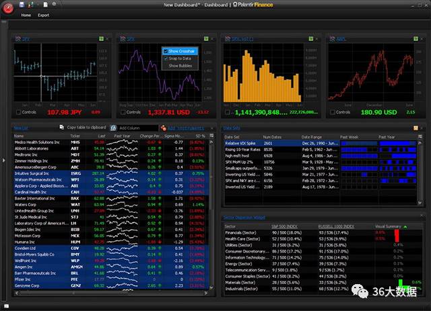Click Copy table to clipboard
The width and height of the screenshot is (431, 311).
86,128
